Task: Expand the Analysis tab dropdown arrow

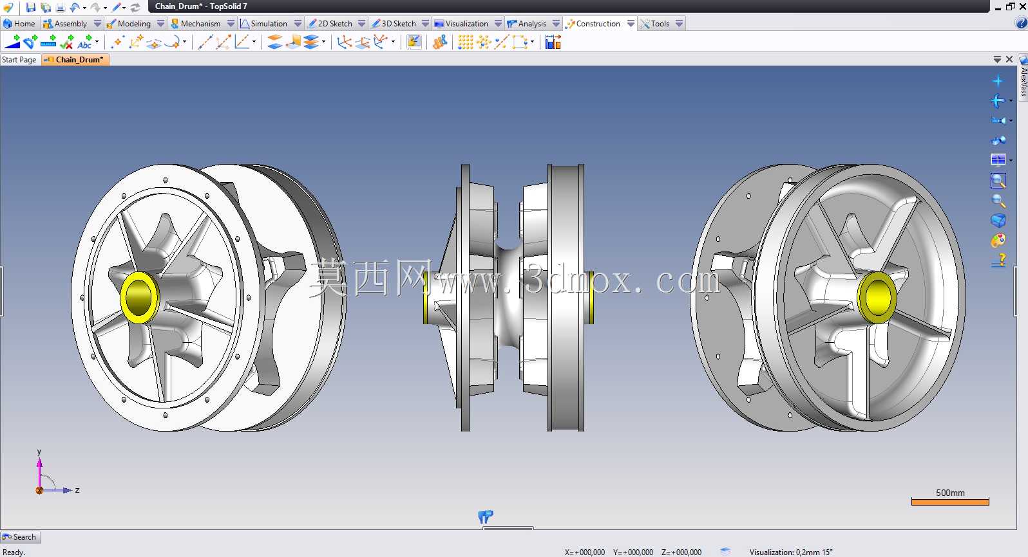Action: pyautogui.click(x=556, y=24)
